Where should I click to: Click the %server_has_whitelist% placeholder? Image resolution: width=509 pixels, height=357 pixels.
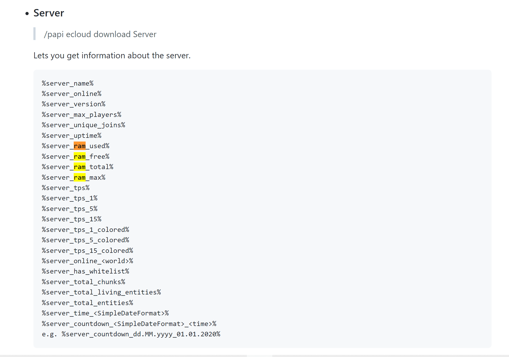pos(85,271)
